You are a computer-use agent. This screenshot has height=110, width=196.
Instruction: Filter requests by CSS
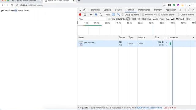[x=144, y=19]
